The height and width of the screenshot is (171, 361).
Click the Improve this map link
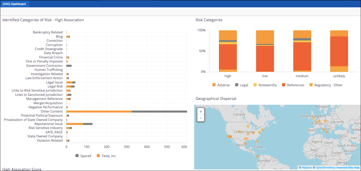[348, 167]
